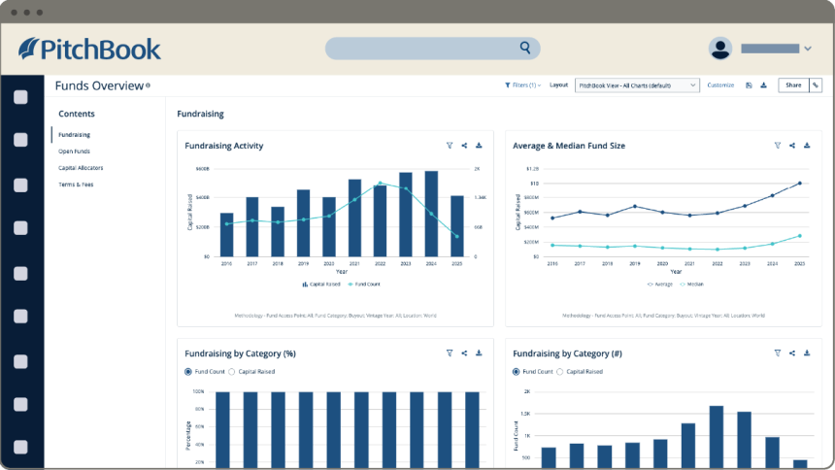Click the save layout icon in header
This screenshot has width=835, height=470.
click(749, 85)
